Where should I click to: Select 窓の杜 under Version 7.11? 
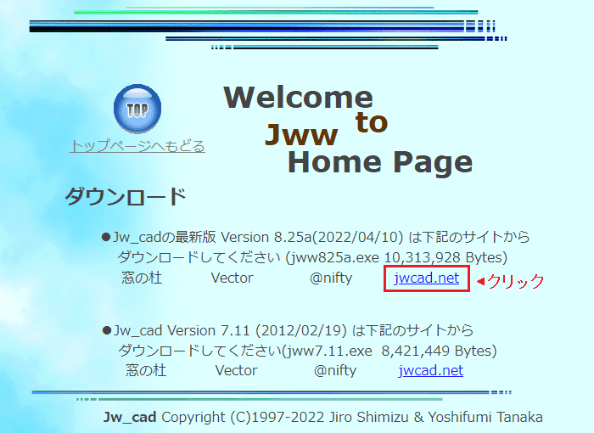pos(146,370)
